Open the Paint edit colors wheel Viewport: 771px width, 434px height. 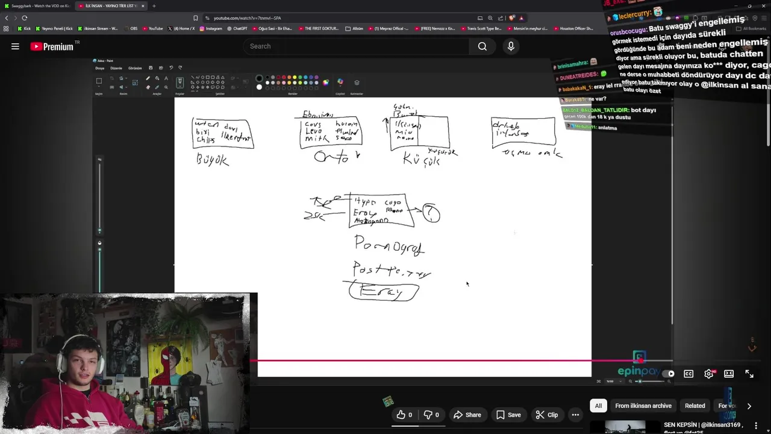[326, 83]
